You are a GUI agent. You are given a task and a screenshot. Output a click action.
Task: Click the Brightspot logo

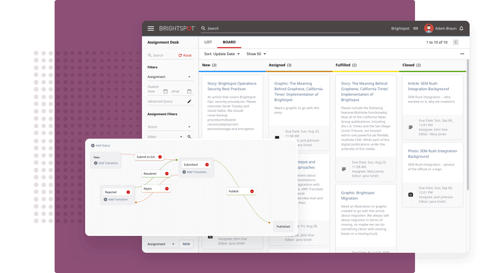(177, 28)
